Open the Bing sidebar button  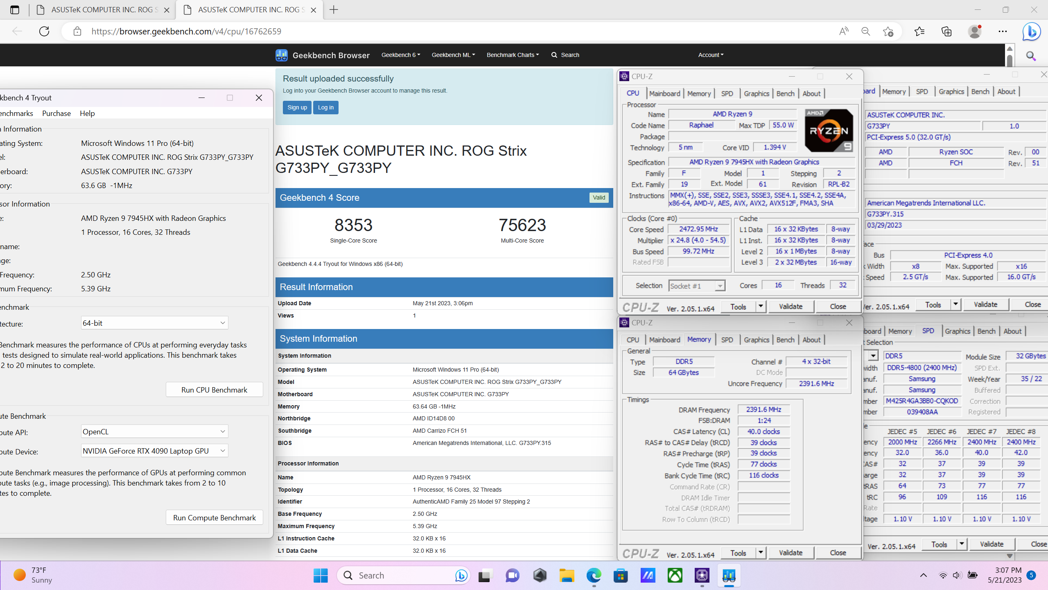[x=1031, y=31]
